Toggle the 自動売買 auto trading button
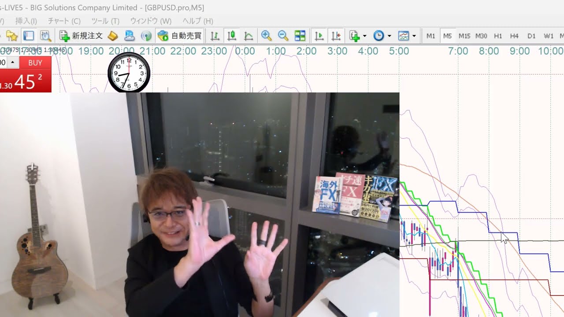The image size is (564, 317). [x=180, y=36]
